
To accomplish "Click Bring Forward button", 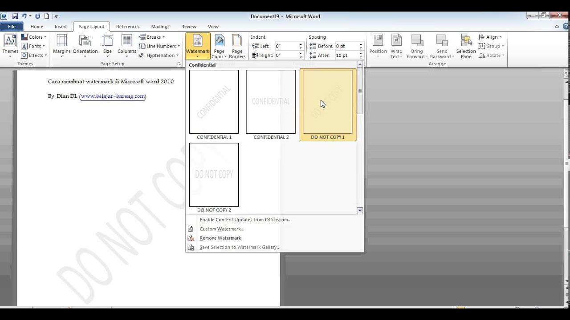I will [x=417, y=46].
